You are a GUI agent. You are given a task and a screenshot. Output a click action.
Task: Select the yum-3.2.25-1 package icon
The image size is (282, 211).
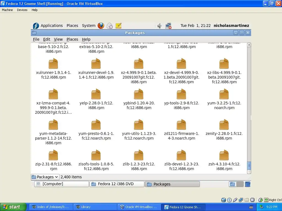pyautogui.click(x=224, y=94)
